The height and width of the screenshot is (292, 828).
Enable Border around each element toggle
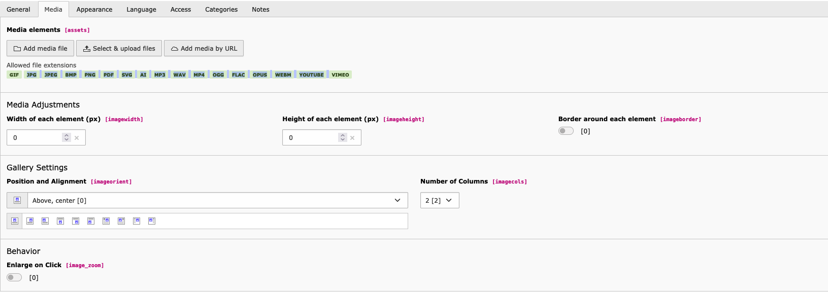coord(566,131)
